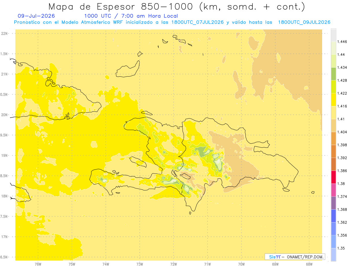This screenshot has height=268, width=347.
Task: Click the pale yellow swatch between 1.41 and 1.416
Action: tap(333, 113)
